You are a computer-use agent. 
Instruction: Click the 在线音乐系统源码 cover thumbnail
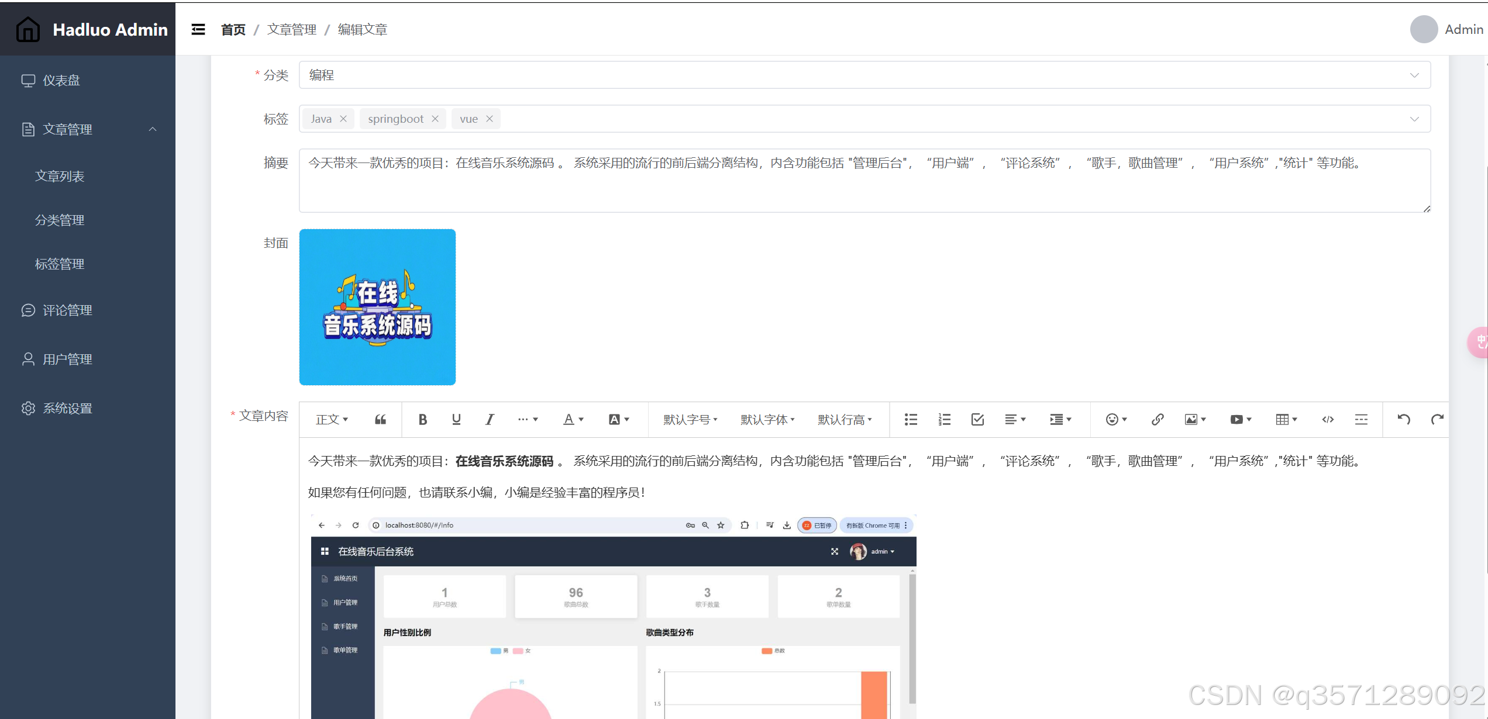tap(377, 307)
